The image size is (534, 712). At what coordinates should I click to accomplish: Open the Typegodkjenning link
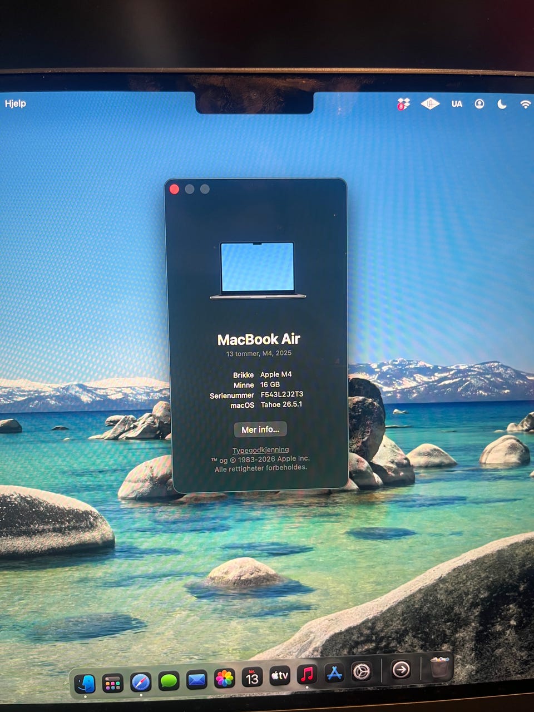pos(260,449)
